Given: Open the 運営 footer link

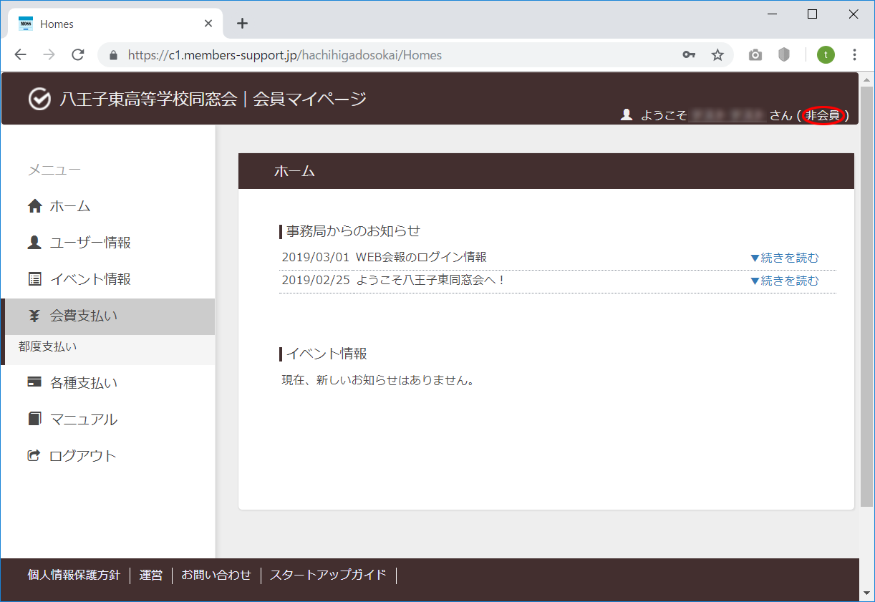Looking at the screenshot, I should click(x=151, y=575).
